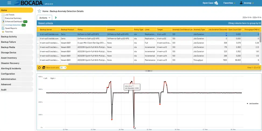The image size is (262, 131).
Task: Pan chart using 'Right >'
Action: [53, 78]
